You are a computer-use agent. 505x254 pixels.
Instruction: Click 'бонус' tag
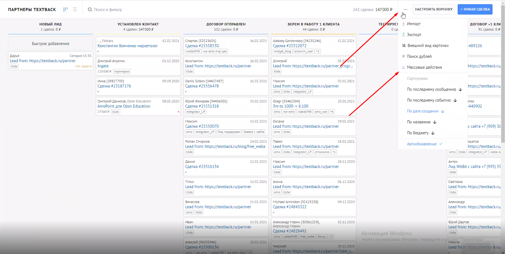[322, 237]
